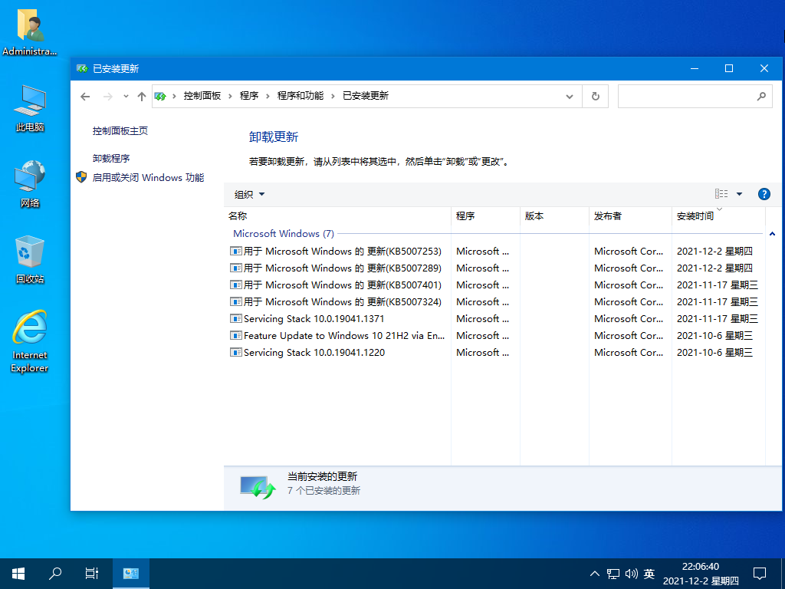The width and height of the screenshot is (785, 589).
Task: Change view using the view layout icon
Action: point(721,194)
